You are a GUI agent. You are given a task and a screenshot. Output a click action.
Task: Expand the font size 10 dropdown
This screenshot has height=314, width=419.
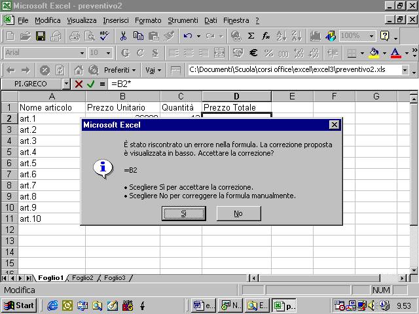[x=108, y=53]
